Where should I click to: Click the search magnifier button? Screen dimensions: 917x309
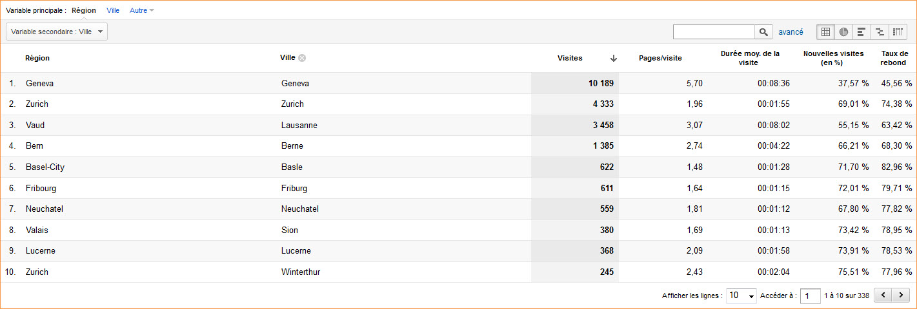[763, 32]
